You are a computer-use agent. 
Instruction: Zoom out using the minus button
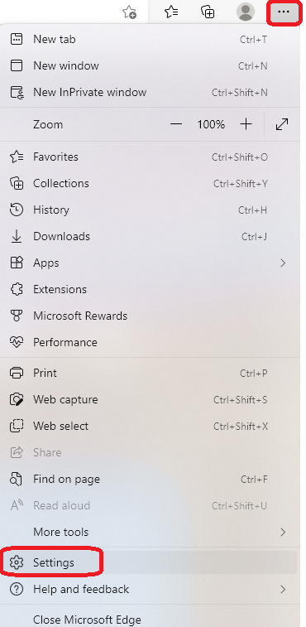(x=176, y=124)
